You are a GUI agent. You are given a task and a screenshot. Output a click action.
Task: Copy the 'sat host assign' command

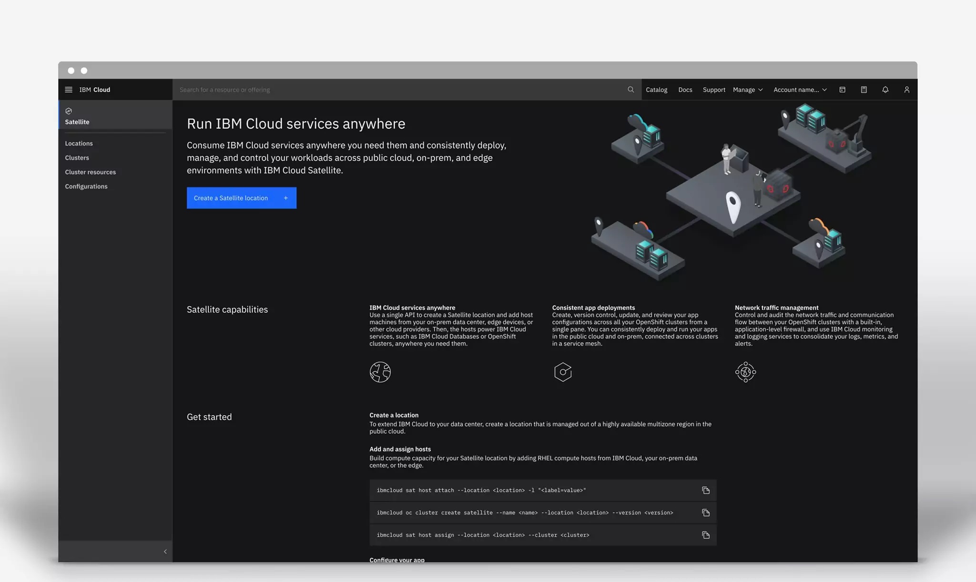coord(706,535)
